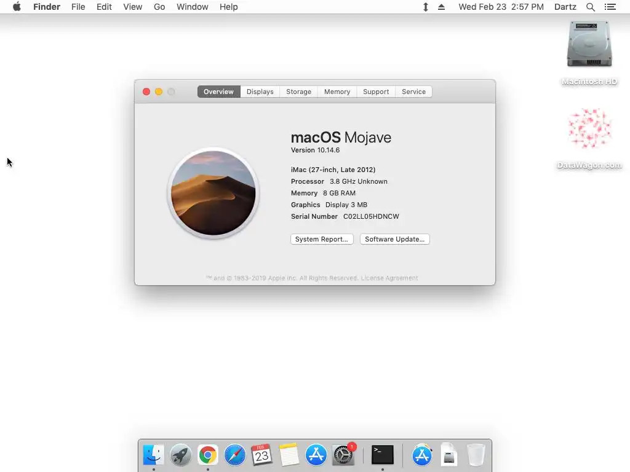The width and height of the screenshot is (630, 472).
Task: Minimize the About This Mac window
Action: [159, 92]
